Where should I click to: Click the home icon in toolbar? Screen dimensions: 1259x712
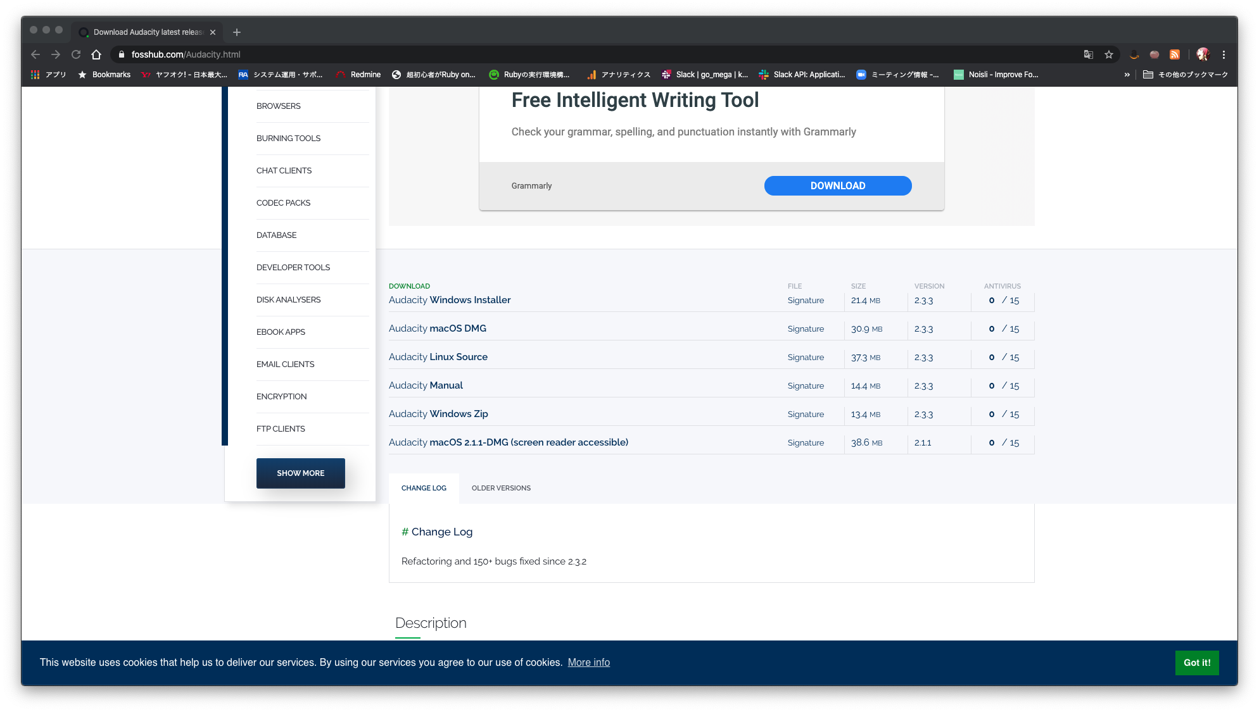pos(96,54)
